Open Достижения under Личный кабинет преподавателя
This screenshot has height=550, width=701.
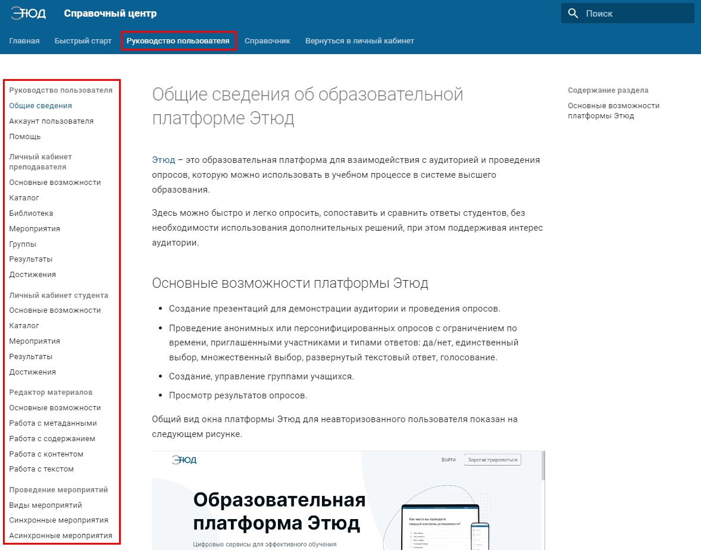pyautogui.click(x=32, y=274)
